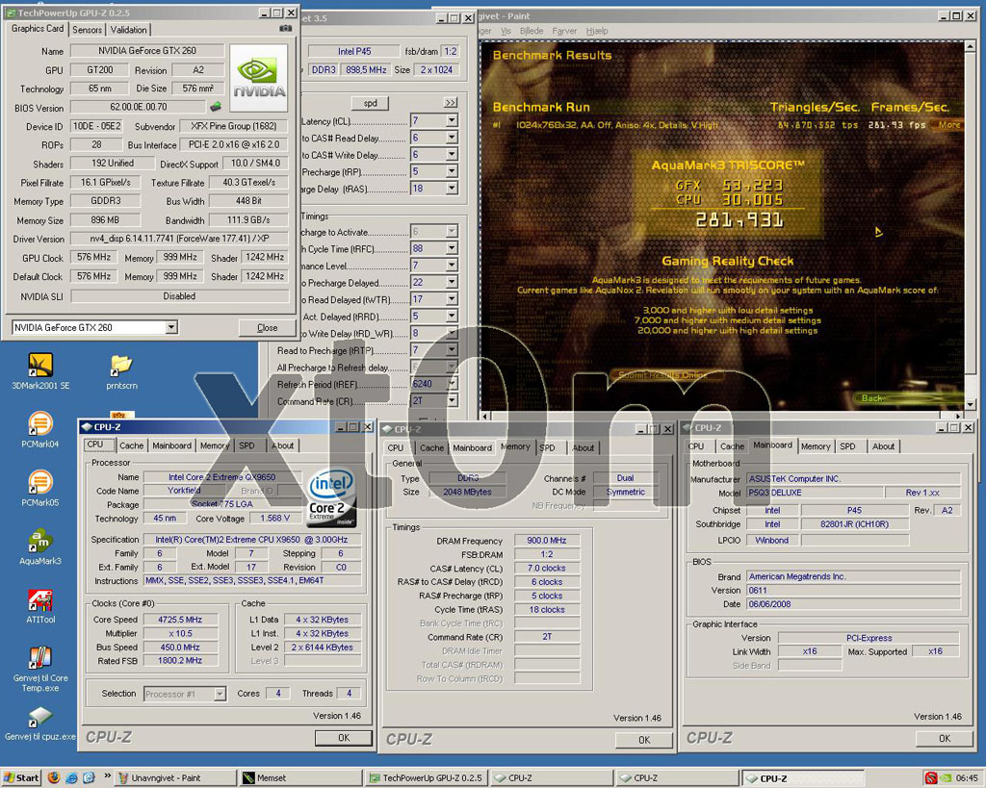Open the prntscrn folder on the desktop

click(121, 372)
